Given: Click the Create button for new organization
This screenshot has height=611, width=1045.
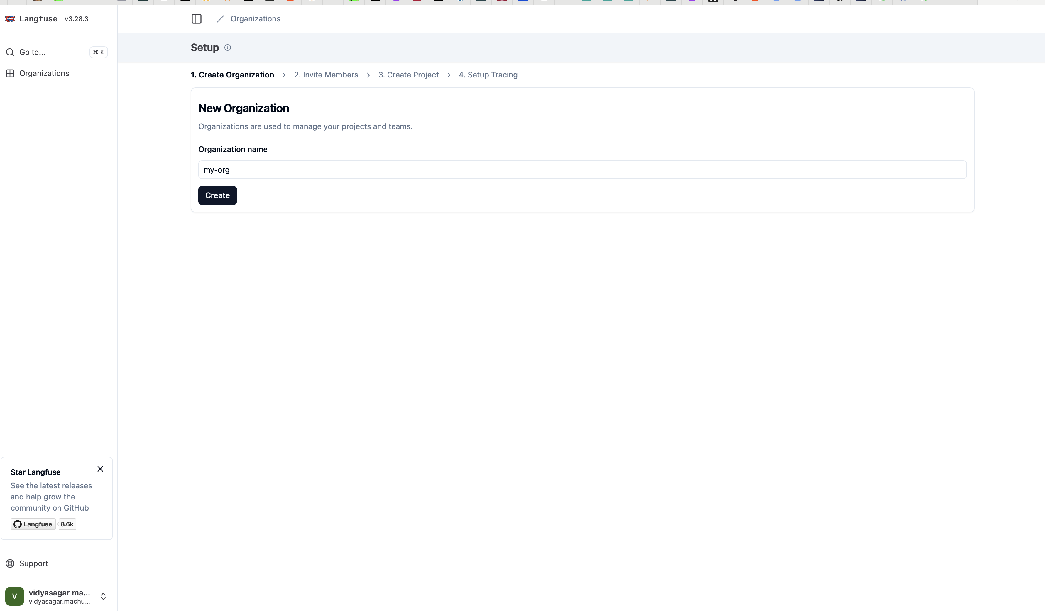Looking at the screenshot, I should click(217, 195).
